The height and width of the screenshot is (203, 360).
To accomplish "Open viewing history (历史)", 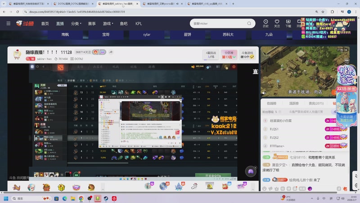I will click(x=265, y=23).
